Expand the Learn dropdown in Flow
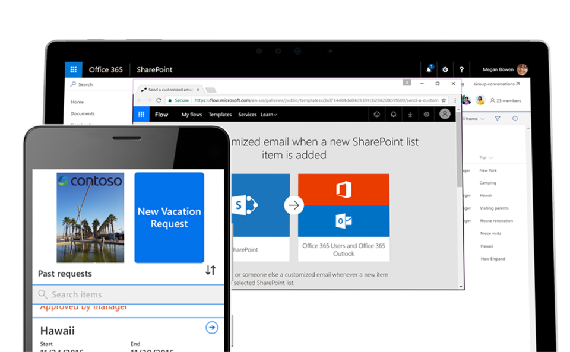The image size is (570, 352). (268, 115)
